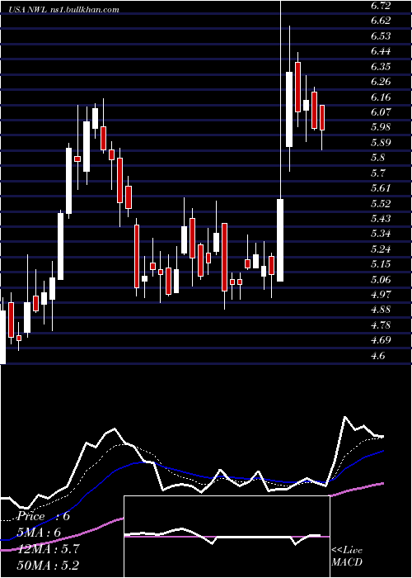Click the '5MA : 6' legend text

point(39,533)
